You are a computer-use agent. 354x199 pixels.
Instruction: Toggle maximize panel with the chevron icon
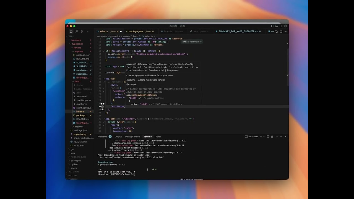(x=281, y=137)
